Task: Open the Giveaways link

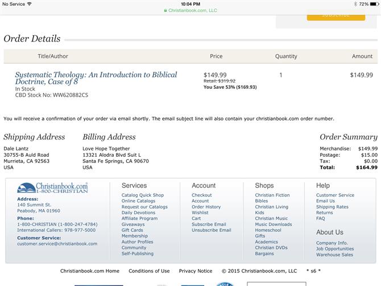Action: pyautogui.click(x=133, y=224)
